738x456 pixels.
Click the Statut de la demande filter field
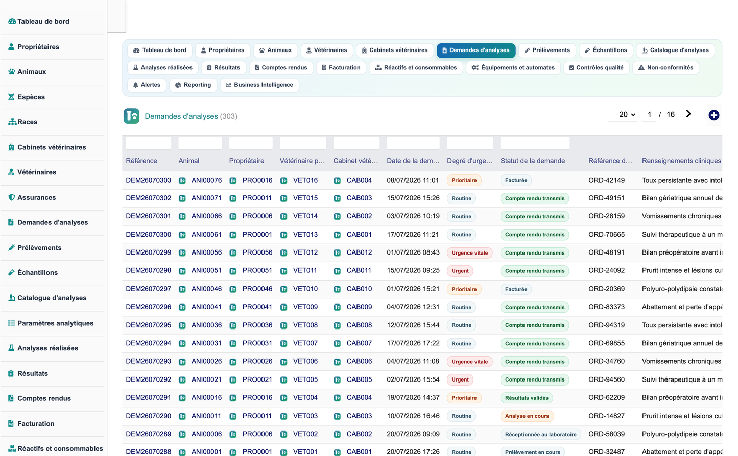[x=535, y=143]
